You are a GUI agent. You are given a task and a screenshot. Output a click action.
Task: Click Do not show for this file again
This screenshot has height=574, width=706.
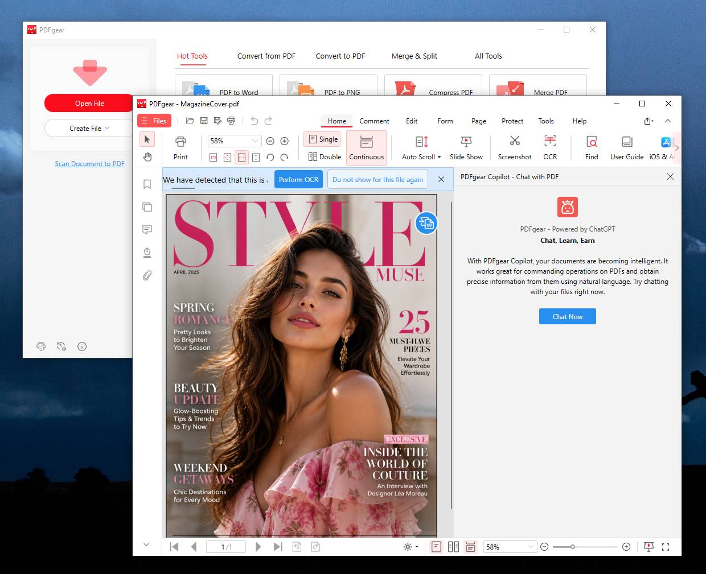point(377,179)
